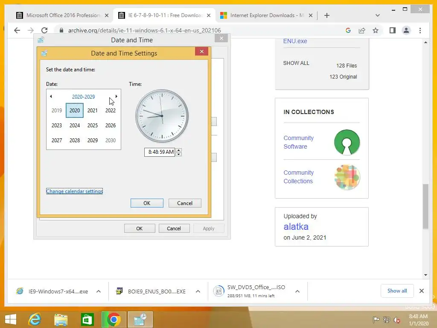Open Windows Start button

coord(11,319)
